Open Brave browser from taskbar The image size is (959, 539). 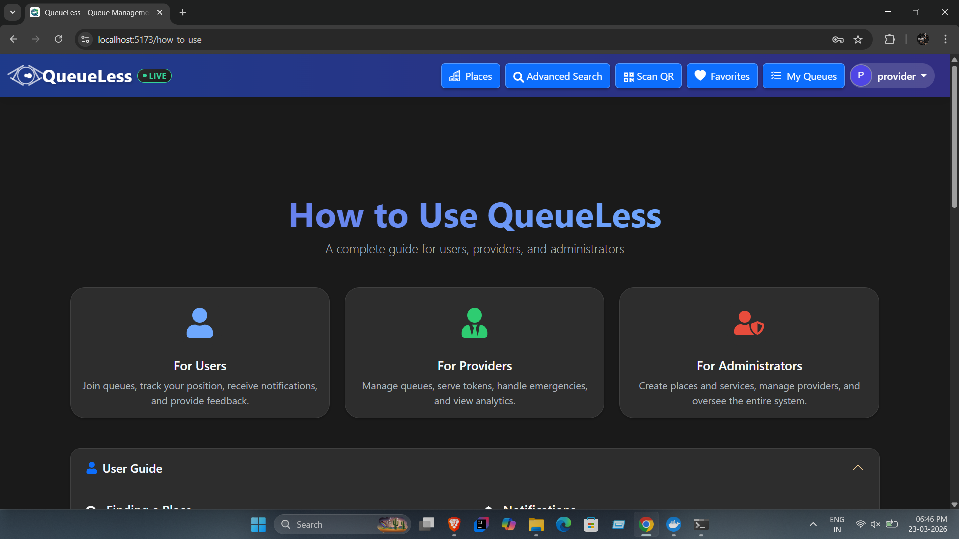pos(454,524)
